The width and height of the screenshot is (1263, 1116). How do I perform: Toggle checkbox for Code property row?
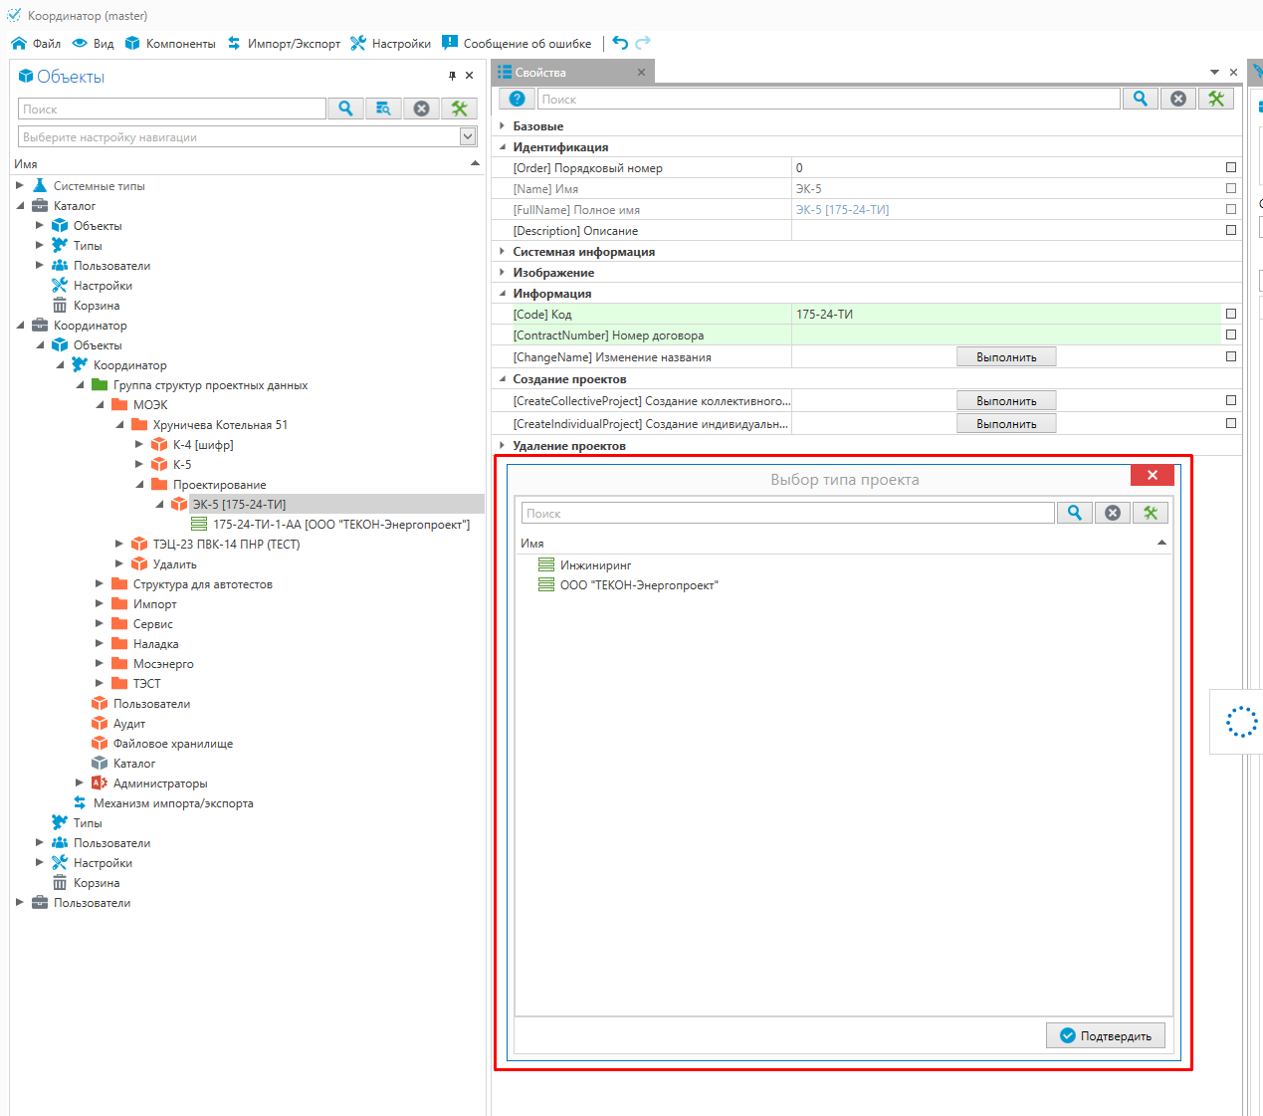pos(1231,315)
